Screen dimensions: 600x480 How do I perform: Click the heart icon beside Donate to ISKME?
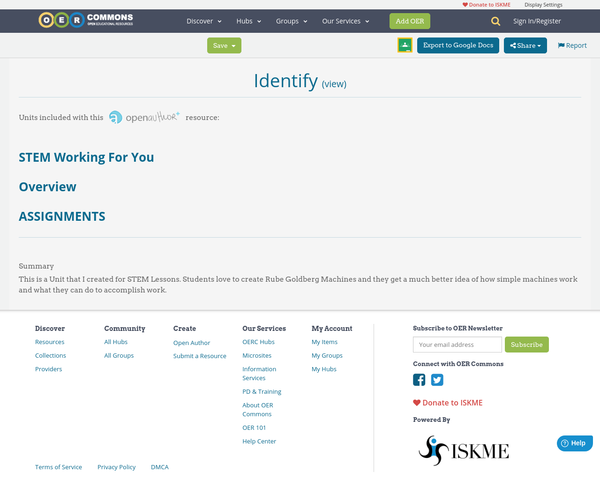[x=416, y=402]
